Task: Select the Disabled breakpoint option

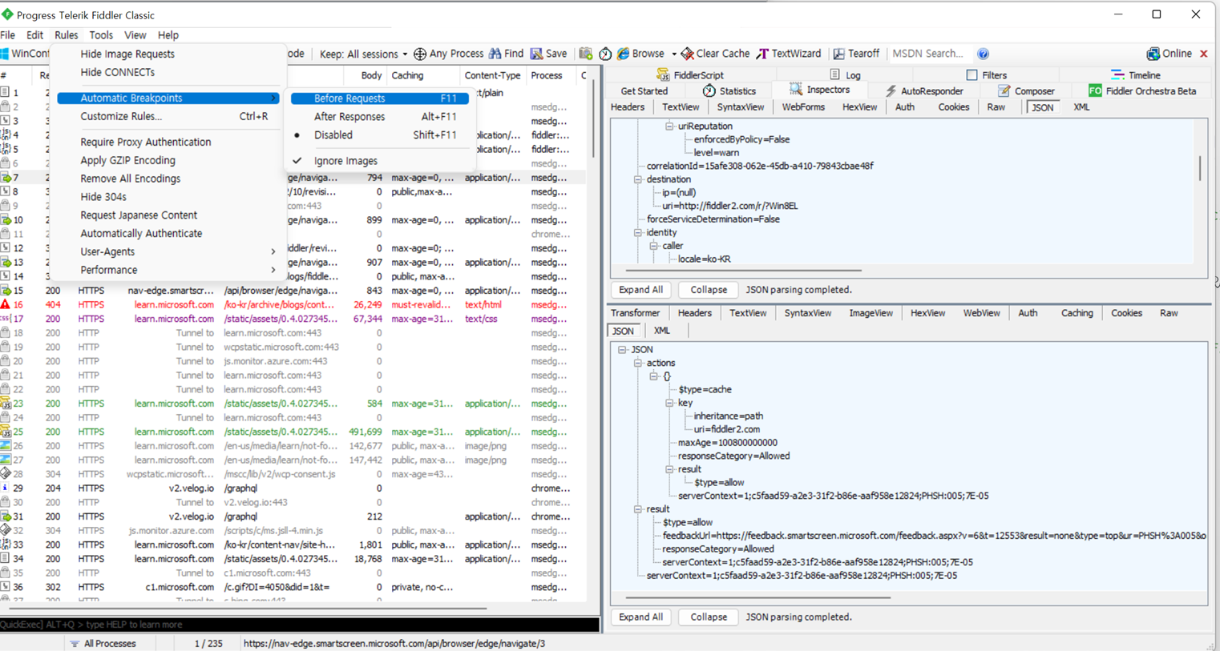Action: coord(333,135)
